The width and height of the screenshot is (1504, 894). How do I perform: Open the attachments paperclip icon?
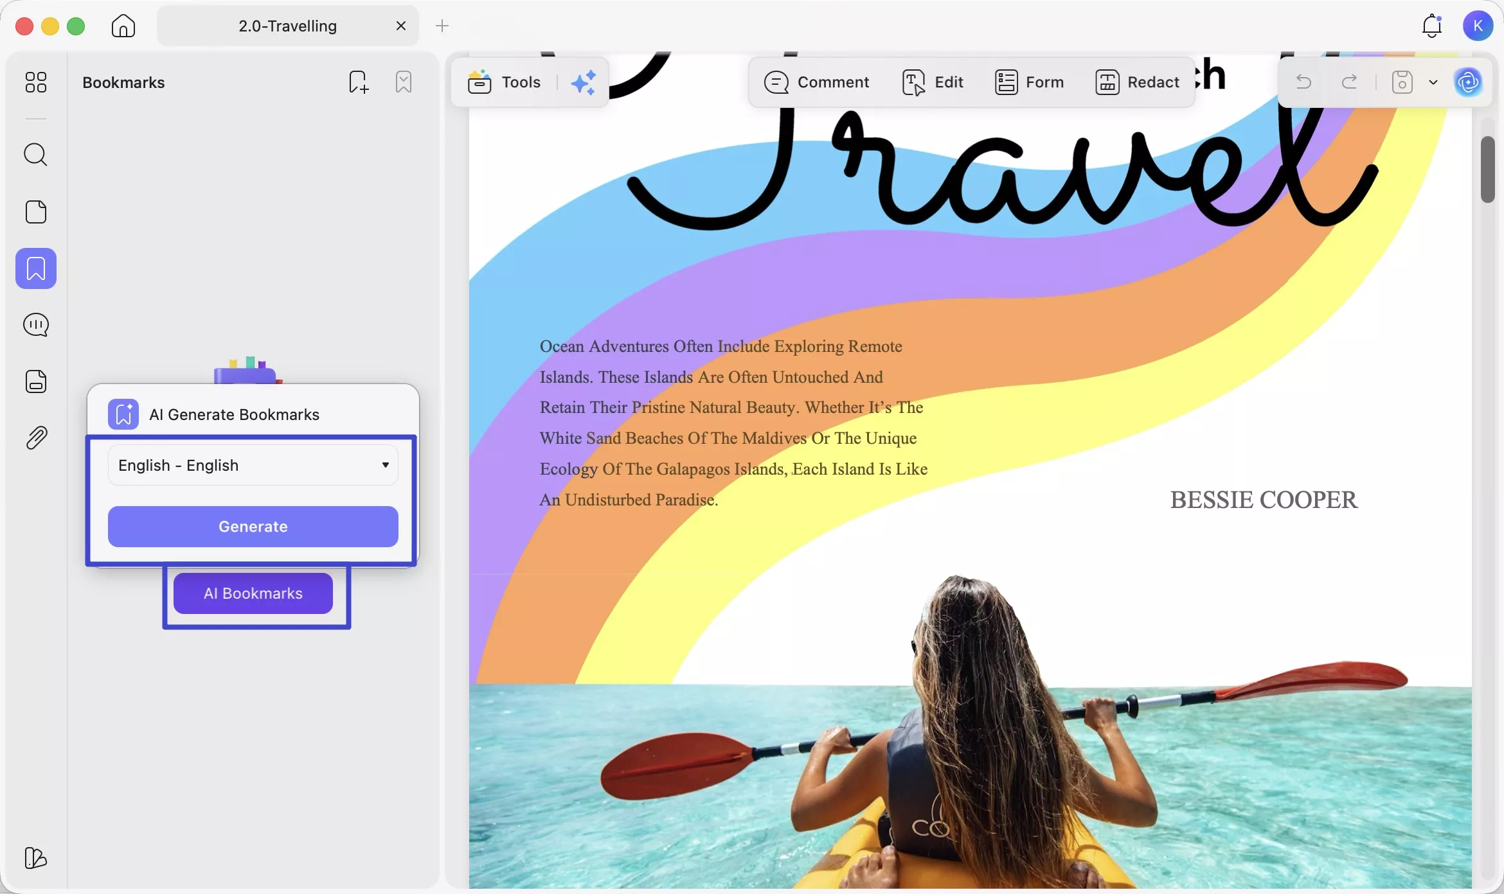coord(36,438)
